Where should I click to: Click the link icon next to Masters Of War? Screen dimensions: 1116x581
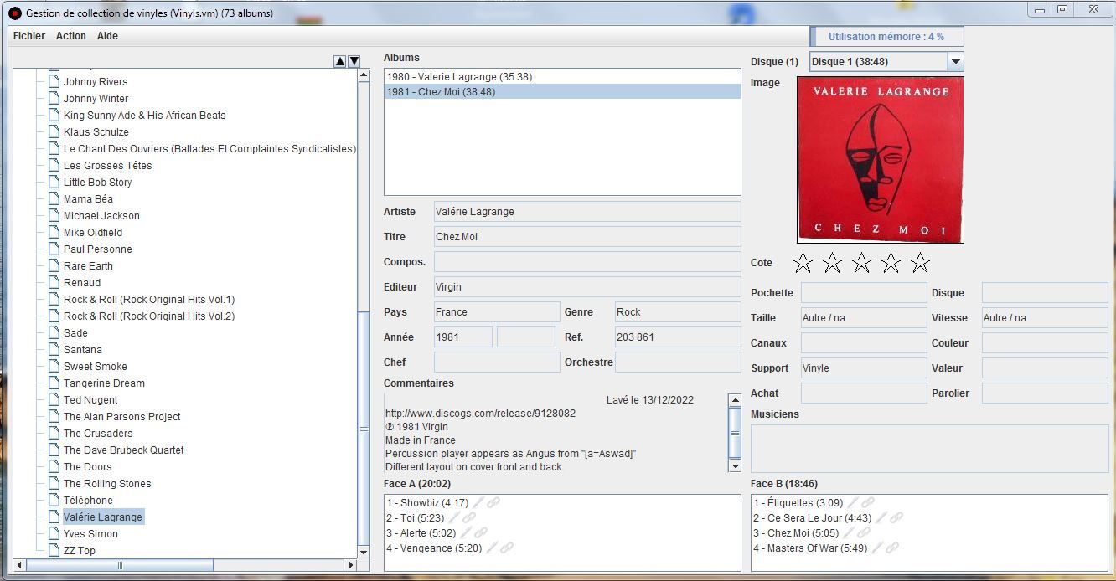pos(892,548)
